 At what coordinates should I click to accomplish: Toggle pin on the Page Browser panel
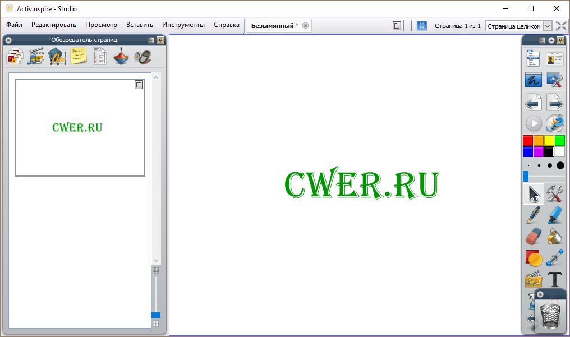(x=160, y=40)
